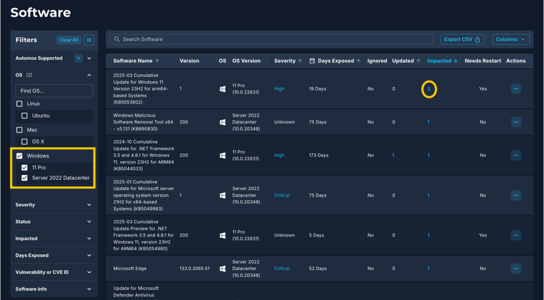
Task: Open High severity link for KB5044033
Action: point(279,155)
